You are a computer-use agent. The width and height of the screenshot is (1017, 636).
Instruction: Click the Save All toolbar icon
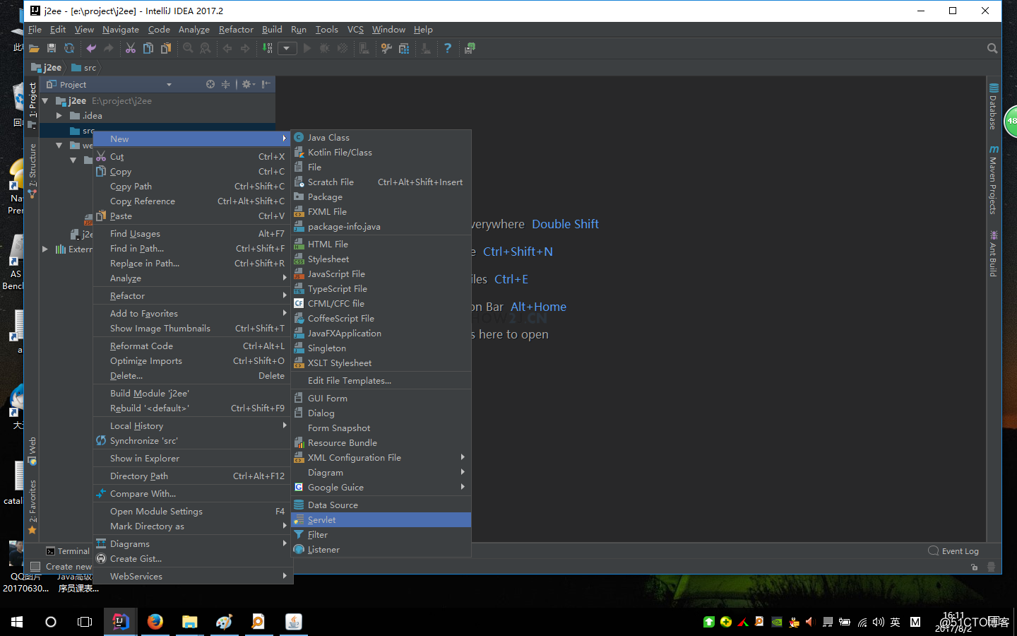(x=52, y=48)
